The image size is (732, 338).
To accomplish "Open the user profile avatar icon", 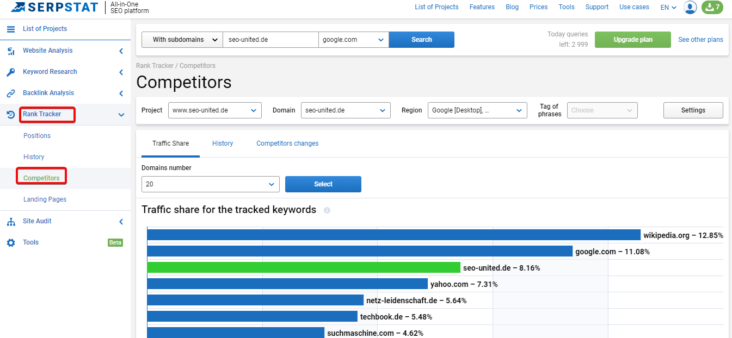I will click(x=690, y=8).
